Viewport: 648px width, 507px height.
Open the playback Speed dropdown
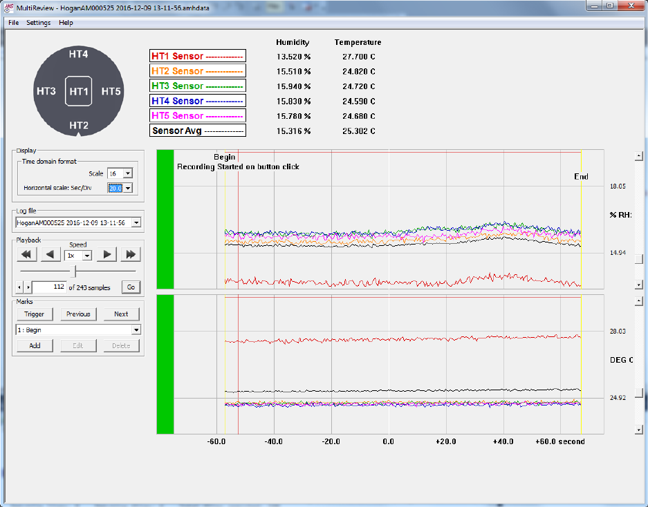(x=86, y=255)
